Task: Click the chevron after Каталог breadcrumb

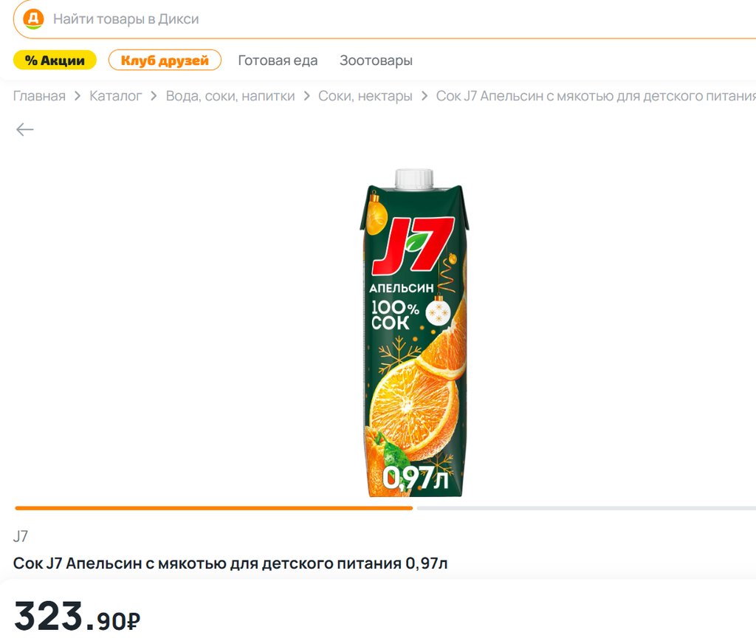Action: click(154, 96)
